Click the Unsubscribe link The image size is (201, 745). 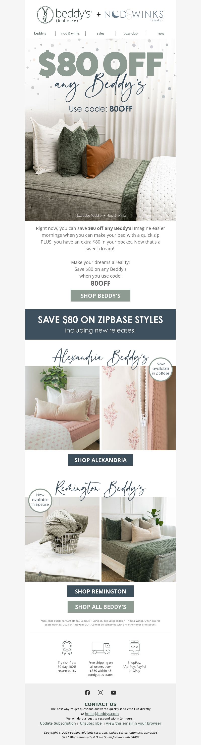(90, 723)
